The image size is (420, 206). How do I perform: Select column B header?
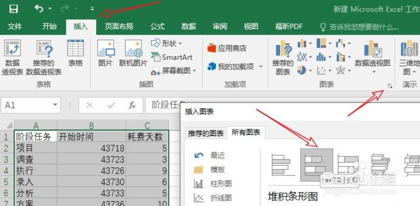92,125
